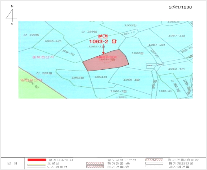Click parcel label 1060답
This screenshot has width=207, height=170.
pyautogui.click(x=137, y=53)
